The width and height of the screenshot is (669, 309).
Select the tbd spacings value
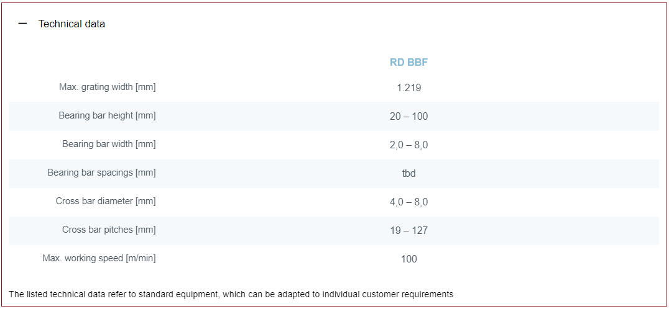pos(408,173)
